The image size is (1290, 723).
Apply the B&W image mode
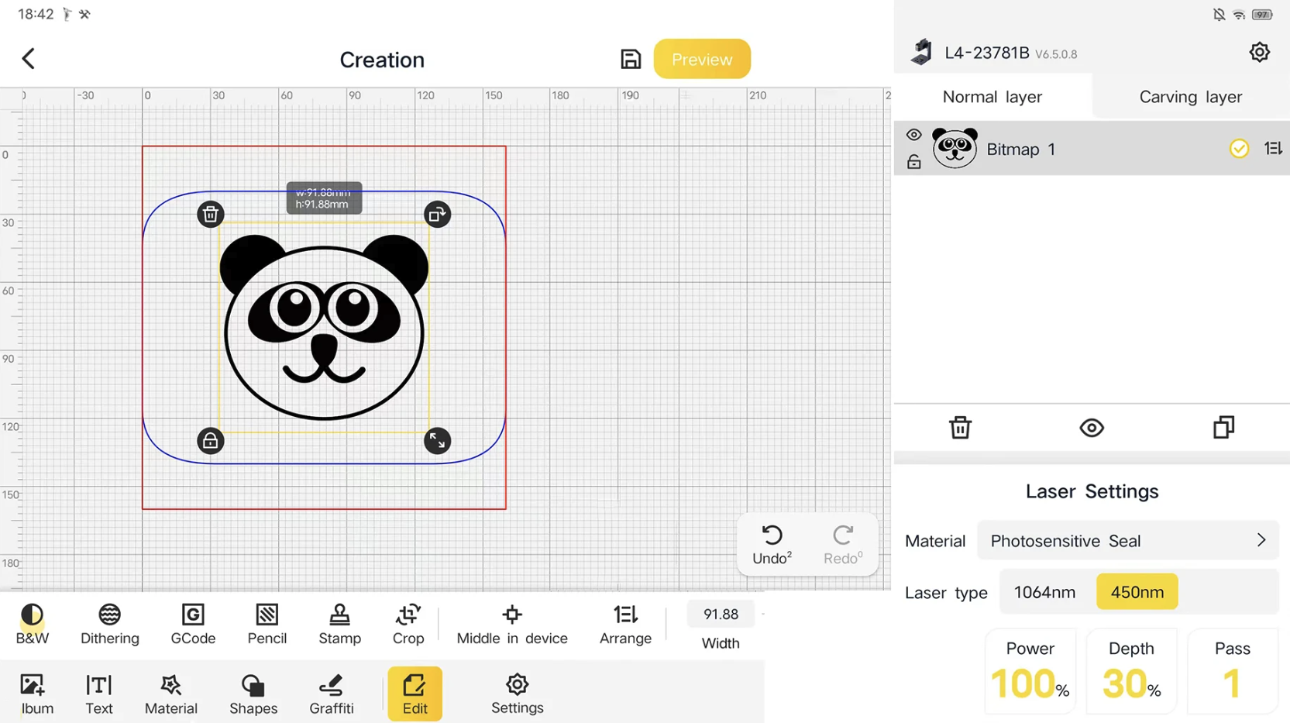[32, 625]
